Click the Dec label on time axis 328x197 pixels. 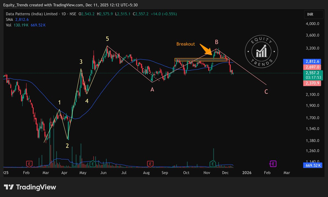click(x=225, y=173)
